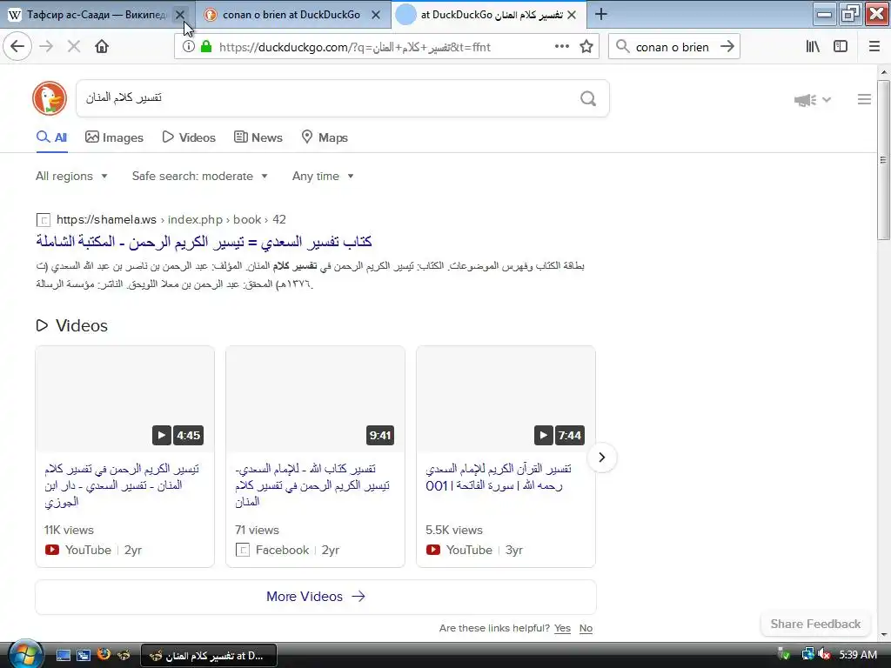Screen dimensions: 891x668
Task: Expand the Any time filter
Action: 323,176
